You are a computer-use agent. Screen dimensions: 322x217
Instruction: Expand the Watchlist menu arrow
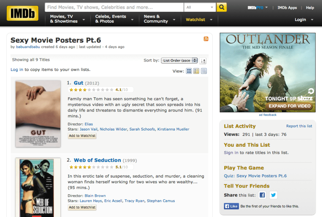pyautogui.click(x=211, y=20)
